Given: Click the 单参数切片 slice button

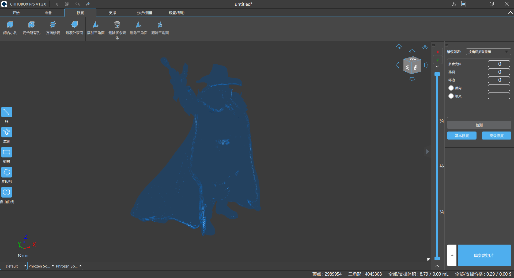Looking at the screenshot, I should pyautogui.click(x=484, y=255).
